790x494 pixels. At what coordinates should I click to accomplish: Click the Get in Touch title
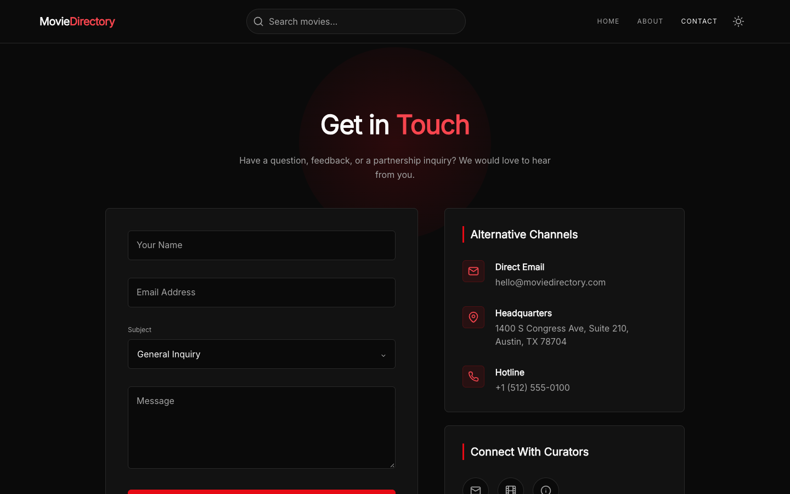point(395,125)
